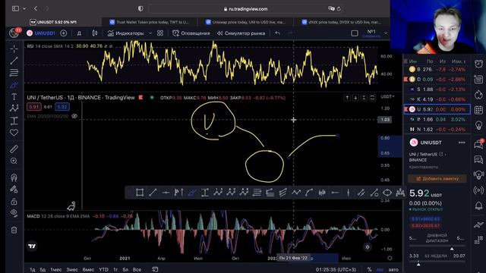Screen dimensions: 486x273
Task: Add a symbol to compare with plus icon
Action: click(63, 33)
